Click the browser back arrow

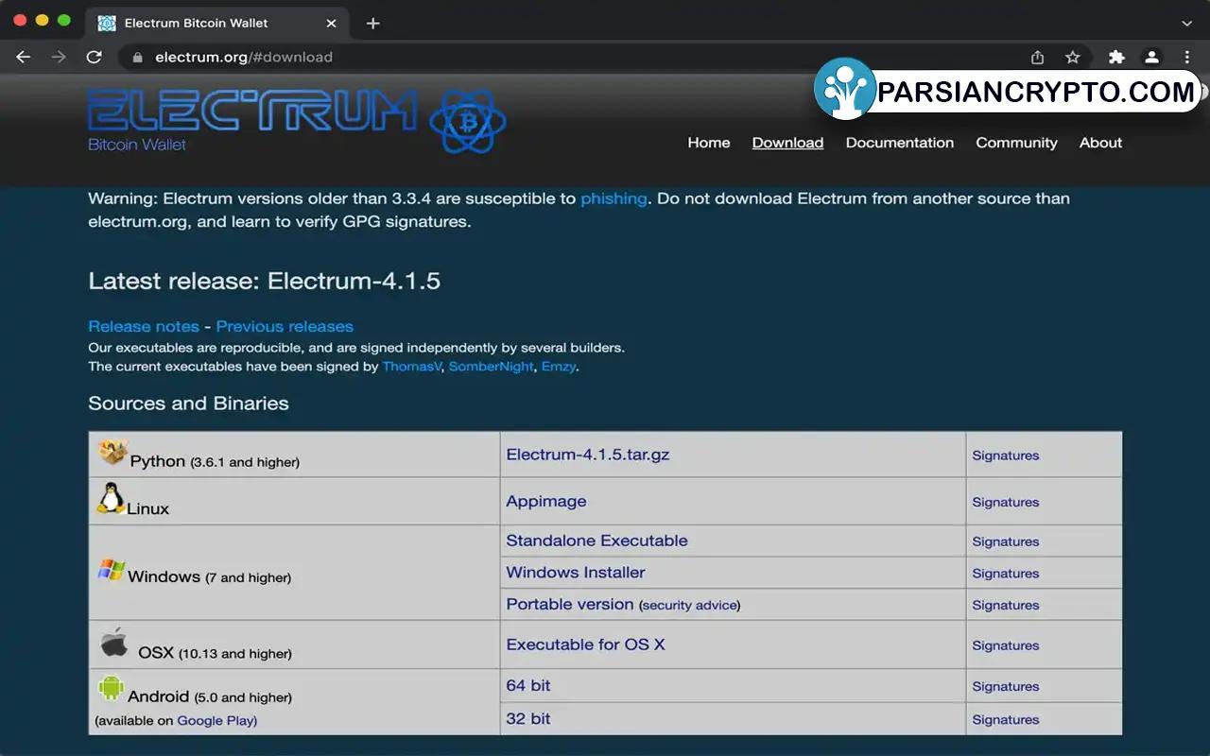pyautogui.click(x=24, y=57)
